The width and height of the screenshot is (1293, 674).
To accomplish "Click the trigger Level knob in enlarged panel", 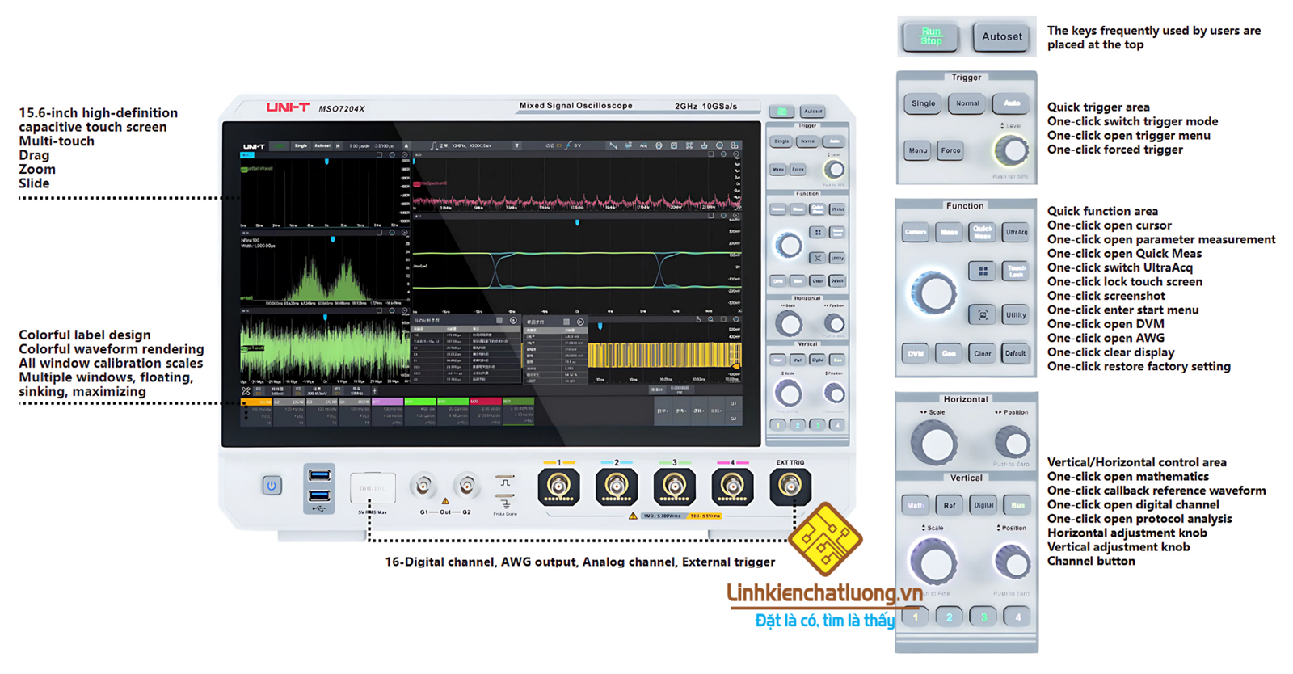I will tap(1011, 150).
